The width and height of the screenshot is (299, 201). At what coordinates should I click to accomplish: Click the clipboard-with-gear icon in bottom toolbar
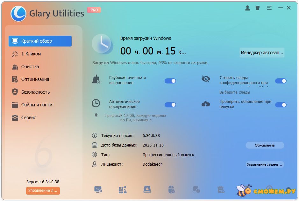tap(221, 190)
